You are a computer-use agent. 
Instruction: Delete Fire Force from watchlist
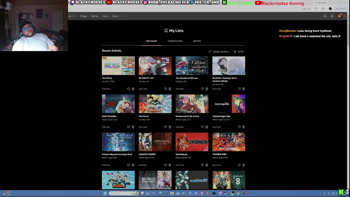[x=170, y=127]
